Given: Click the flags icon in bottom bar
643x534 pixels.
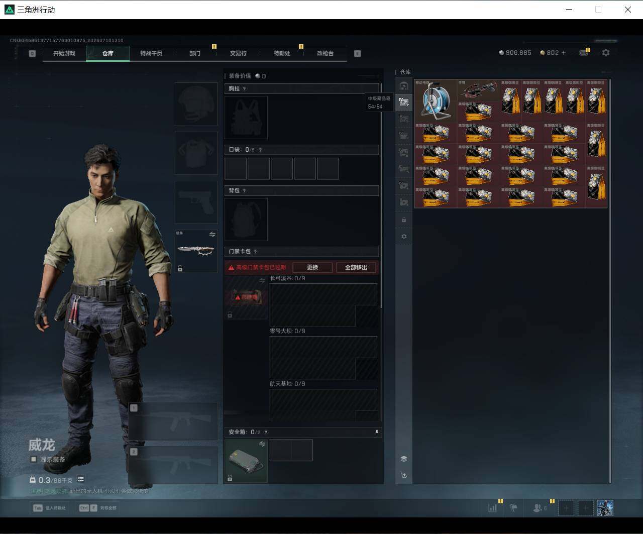Looking at the screenshot, I should [513, 508].
